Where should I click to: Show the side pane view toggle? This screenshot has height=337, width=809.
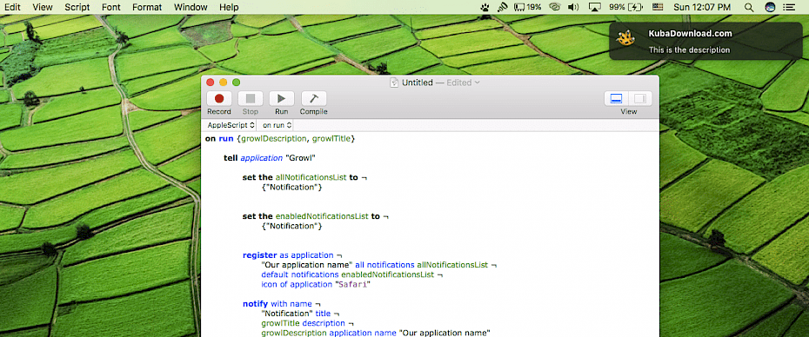pos(640,98)
